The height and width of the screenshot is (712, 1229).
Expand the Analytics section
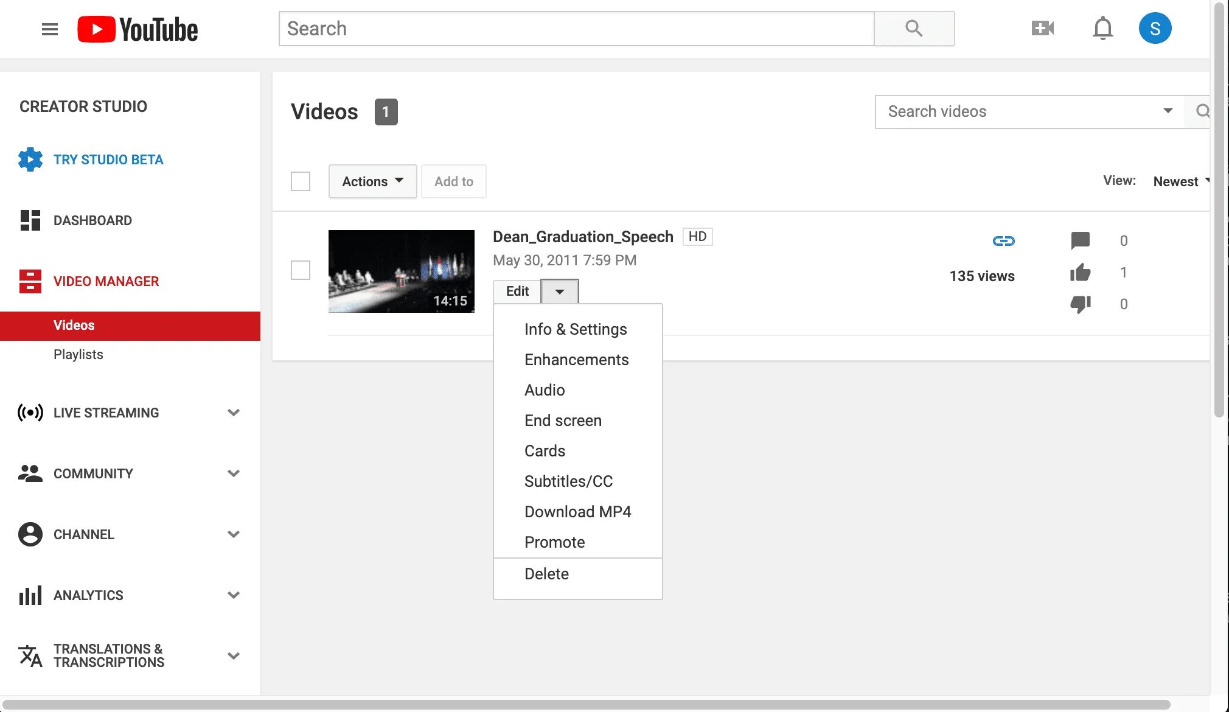point(234,595)
